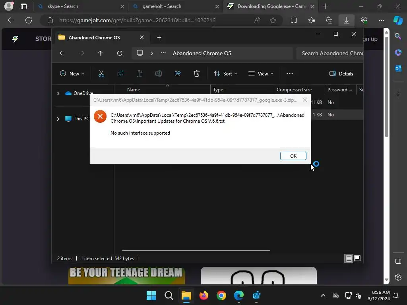Close the gameholt - Search tab

217,6
